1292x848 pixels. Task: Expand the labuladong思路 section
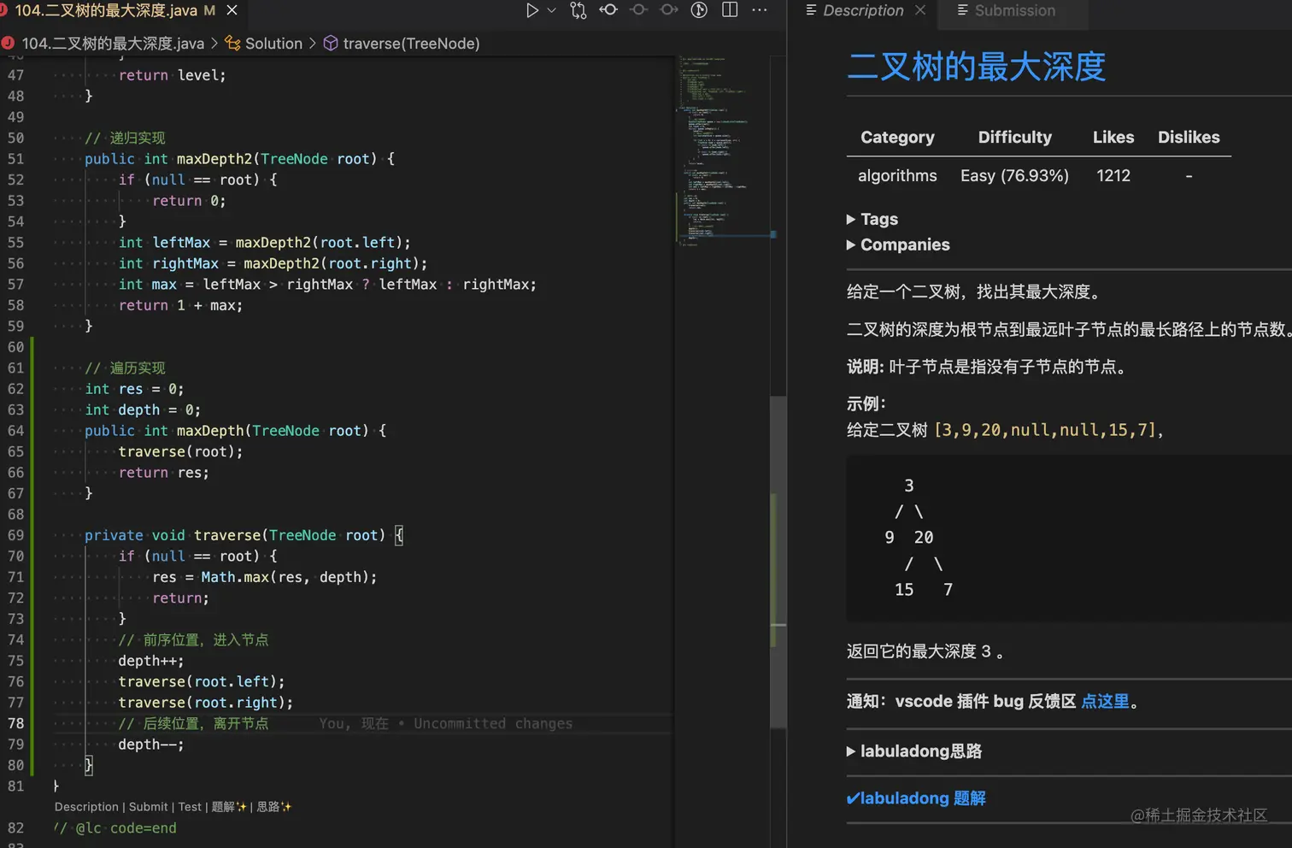point(914,751)
